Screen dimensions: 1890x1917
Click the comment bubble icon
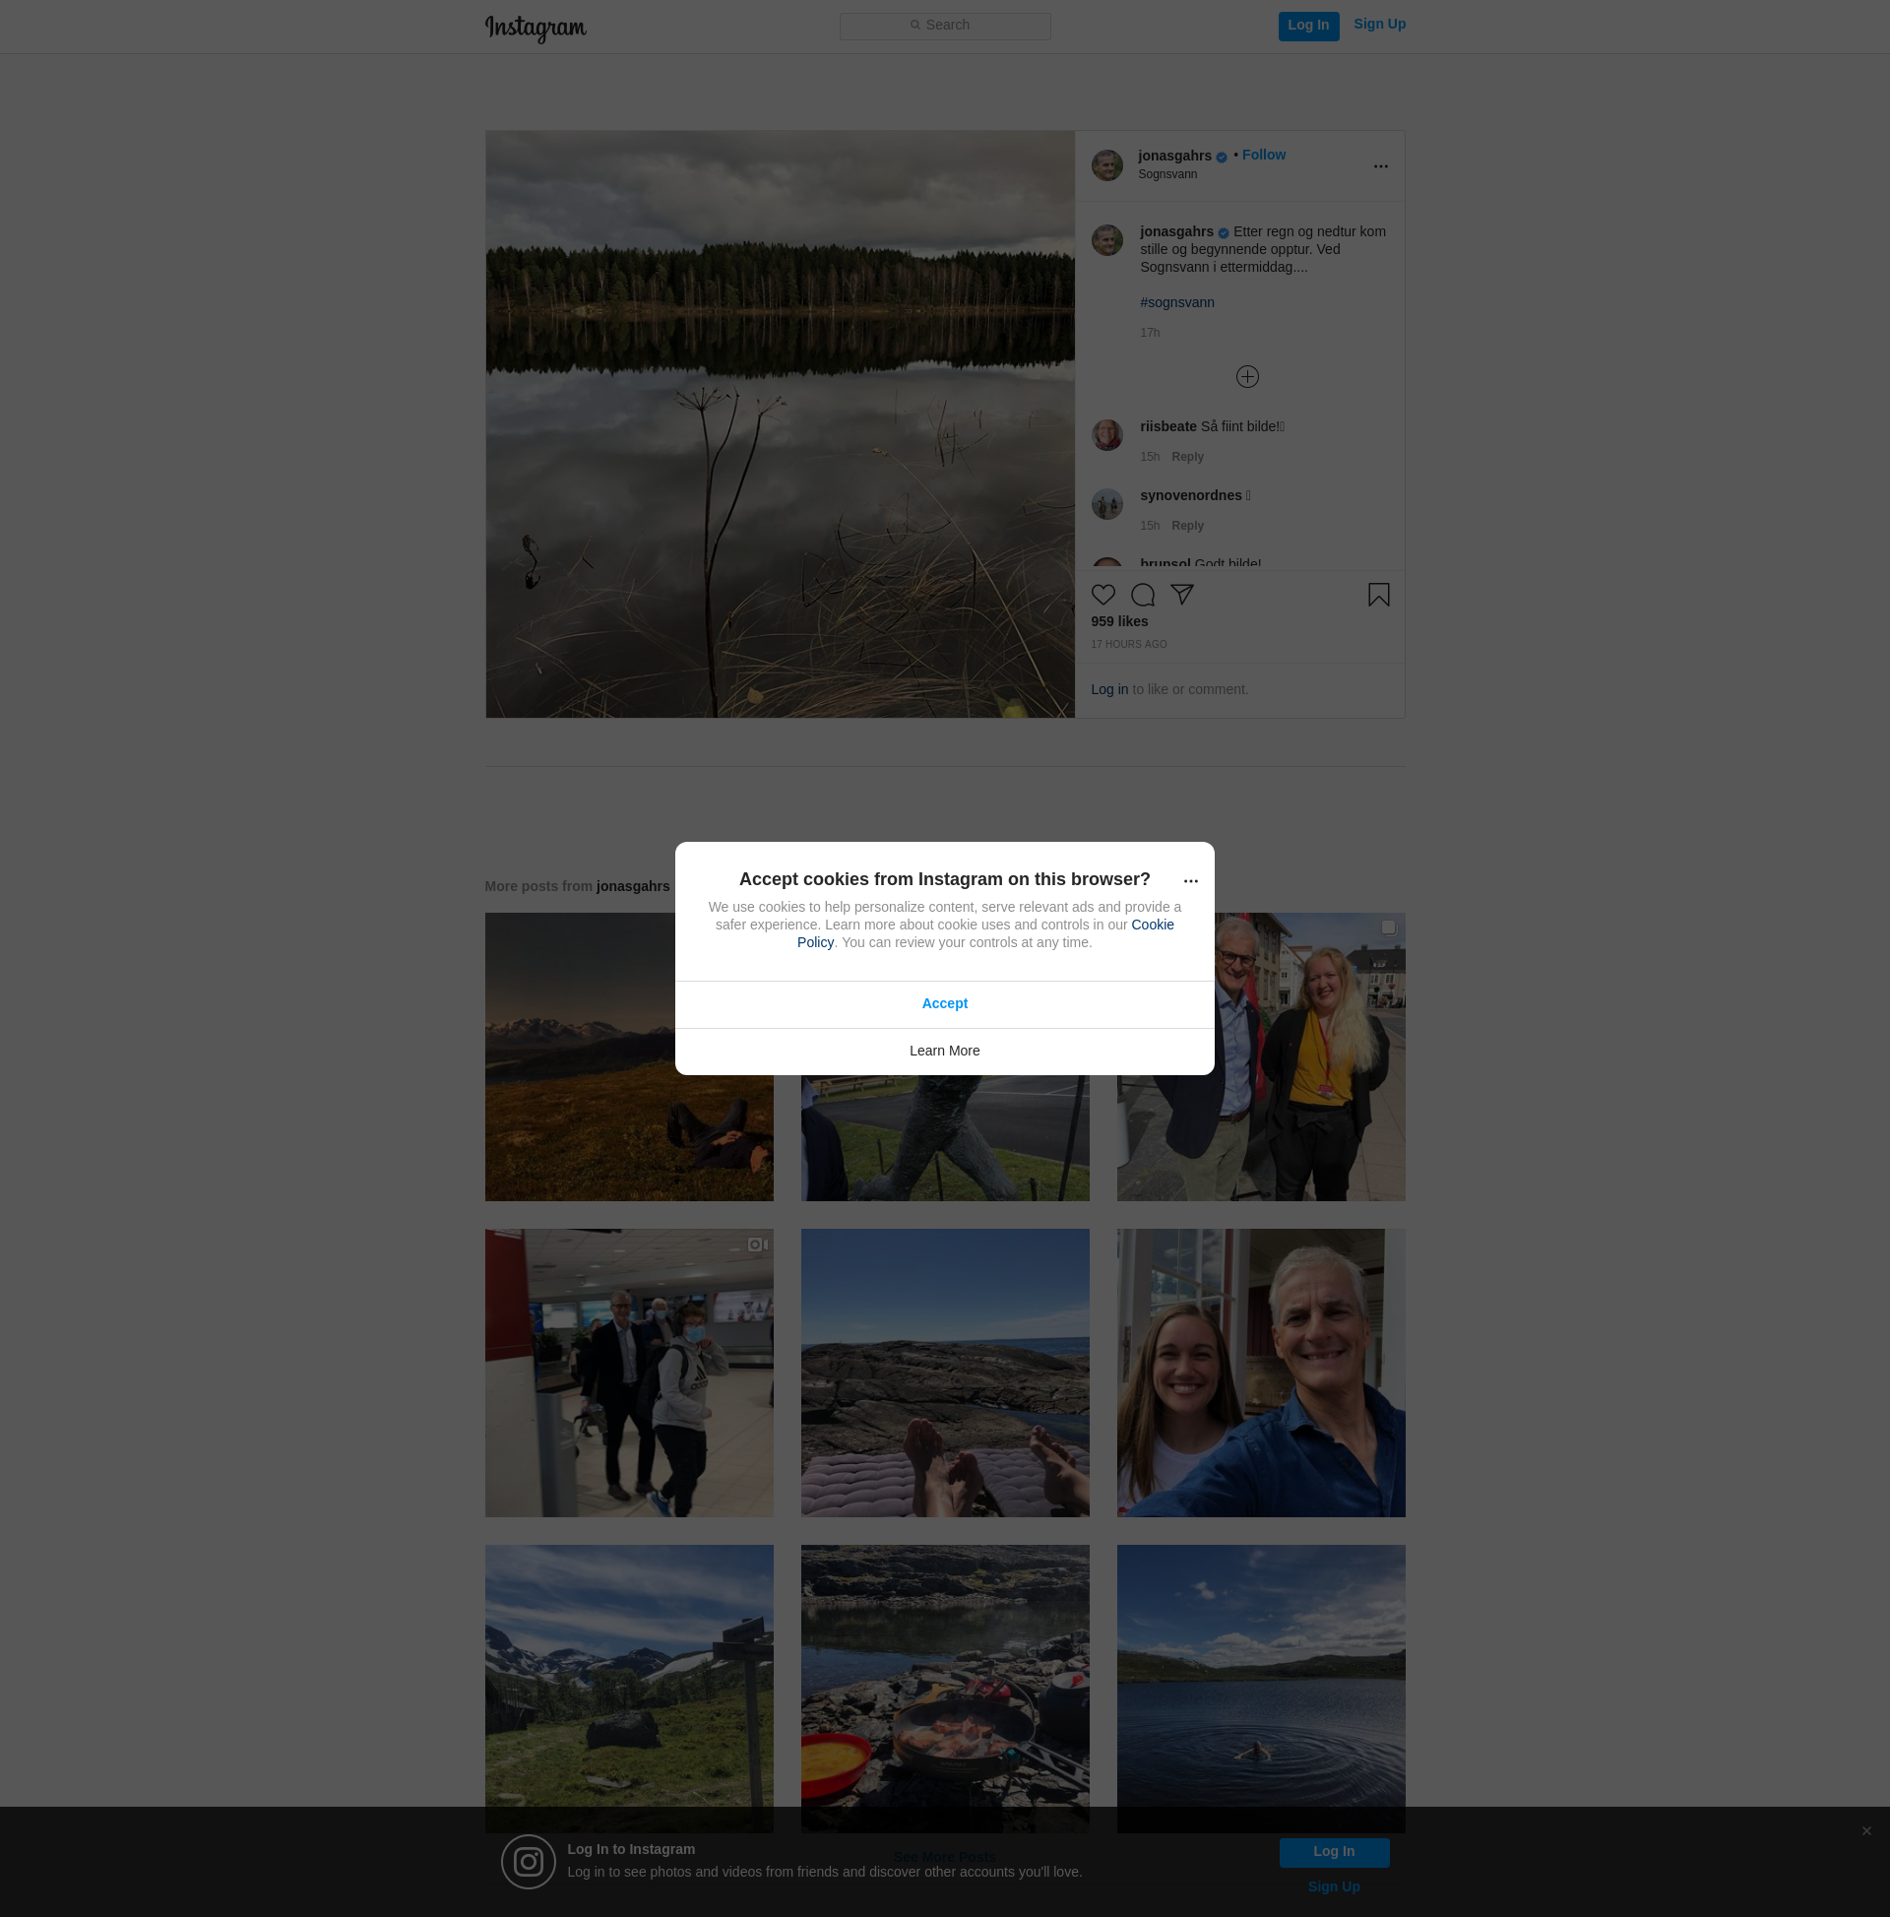(x=1142, y=595)
